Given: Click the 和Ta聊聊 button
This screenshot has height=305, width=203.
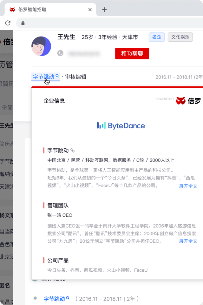Looking at the screenshot, I should point(132,53).
